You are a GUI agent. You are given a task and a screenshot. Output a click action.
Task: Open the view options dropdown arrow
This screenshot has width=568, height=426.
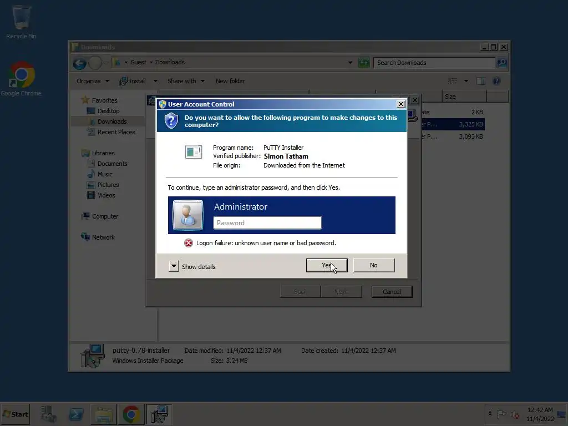[466, 81]
